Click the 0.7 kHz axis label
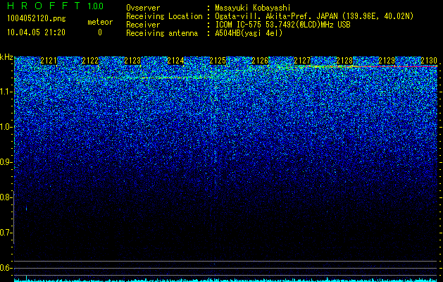443x282 pixels. coord(6,233)
